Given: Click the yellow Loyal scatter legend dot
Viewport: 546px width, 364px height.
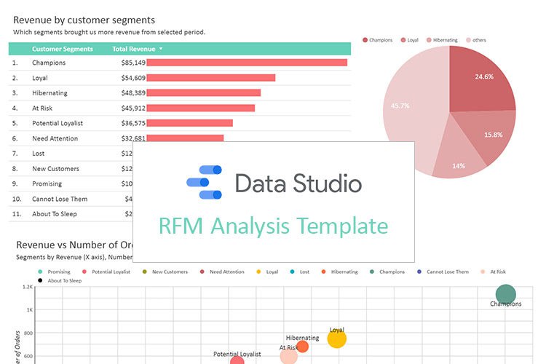Looking at the screenshot, I should point(258,272).
